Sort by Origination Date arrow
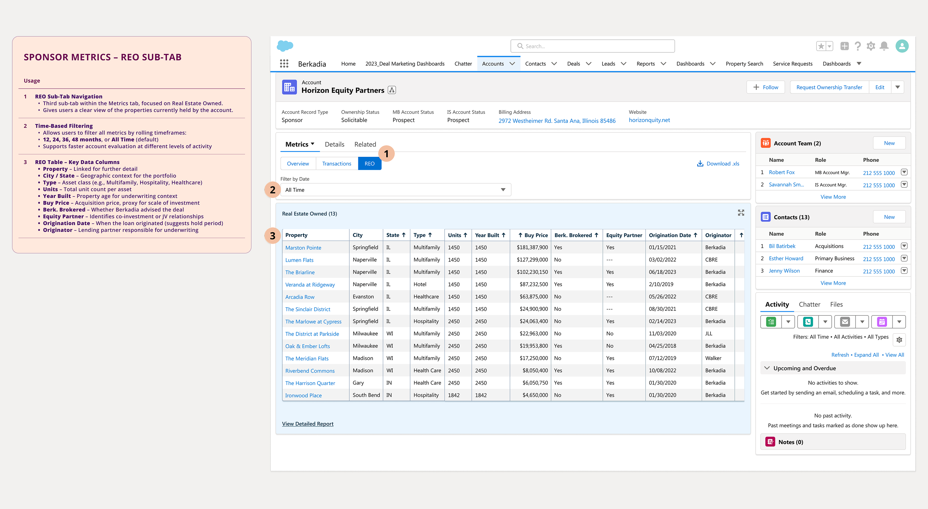The height and width of the screenshot is (509, 928). [695, 235]
